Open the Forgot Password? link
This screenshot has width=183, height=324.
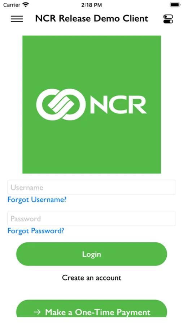[x=36, y=231]
